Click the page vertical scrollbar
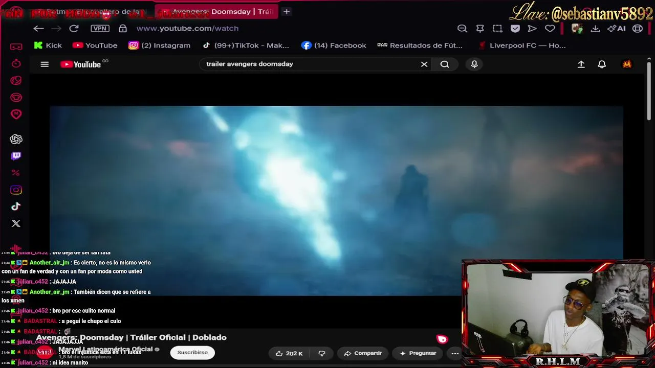 [x=649, y=92]
